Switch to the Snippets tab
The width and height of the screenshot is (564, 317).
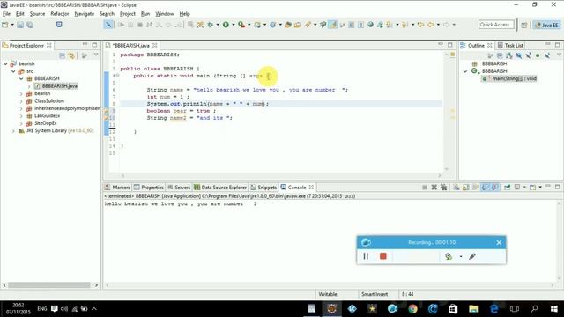(263, 188)
